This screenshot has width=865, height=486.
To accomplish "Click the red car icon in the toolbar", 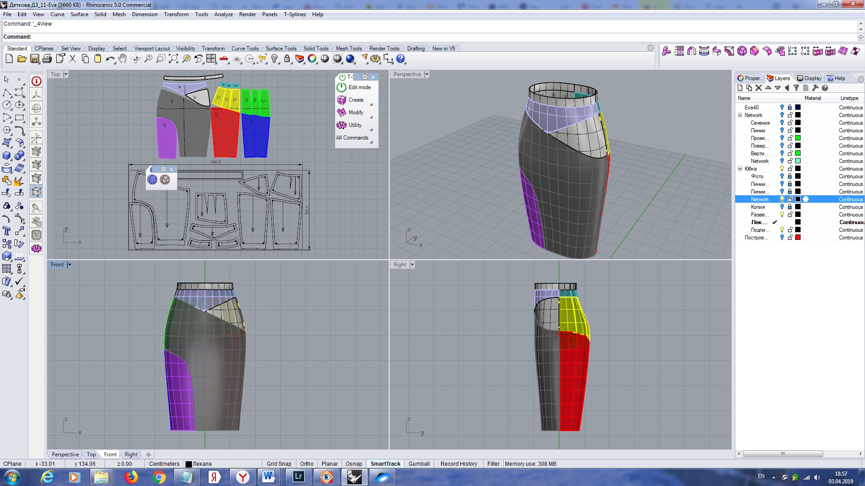I will [224, 59].
